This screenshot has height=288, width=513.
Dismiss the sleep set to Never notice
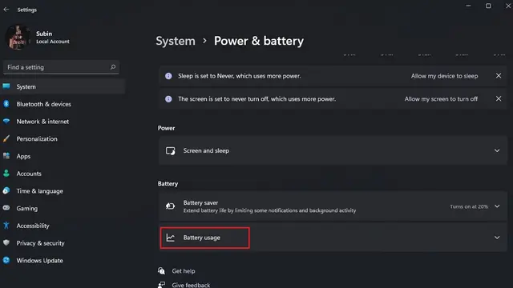pos(499,76)
